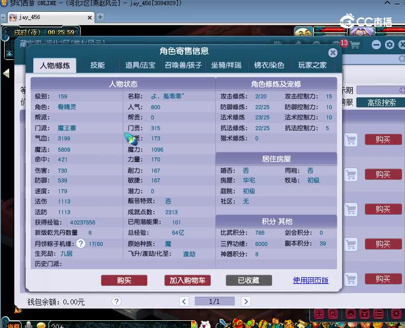Click the 渡劫 status value
This screenshot has height=328, width=405.
point(189,254)
